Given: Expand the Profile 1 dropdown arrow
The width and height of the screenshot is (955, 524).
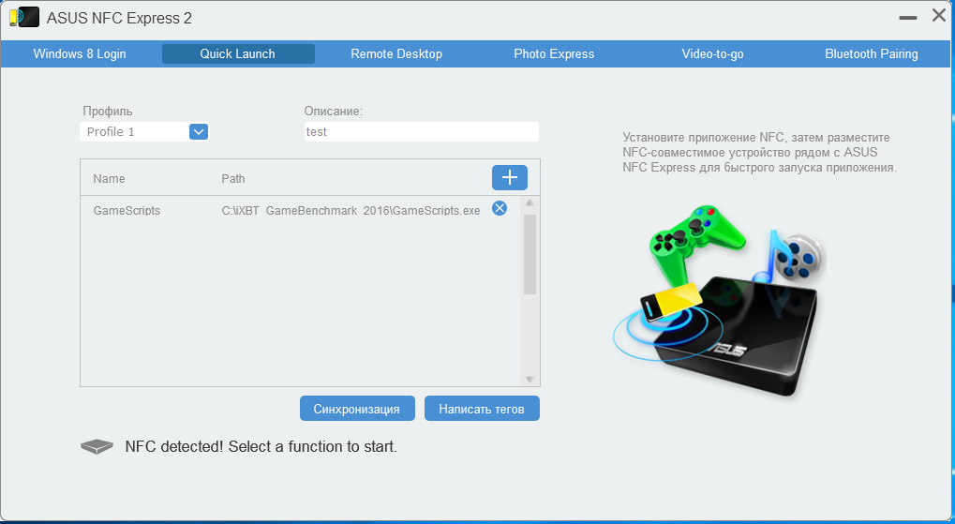Looking at the screenshot, I should click(199, 131).
